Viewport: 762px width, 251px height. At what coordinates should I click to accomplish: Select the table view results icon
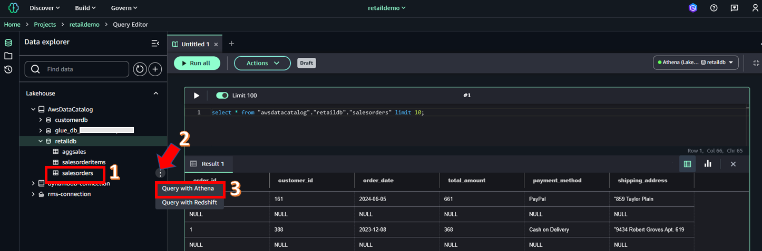point(687,164)
